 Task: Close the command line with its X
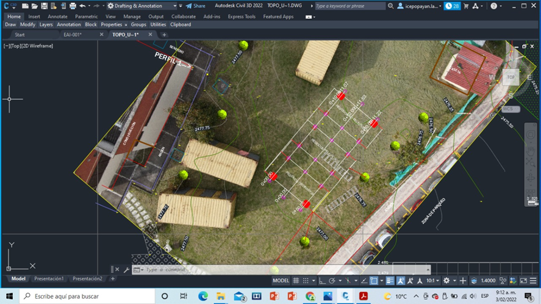(x=117, y=269)
